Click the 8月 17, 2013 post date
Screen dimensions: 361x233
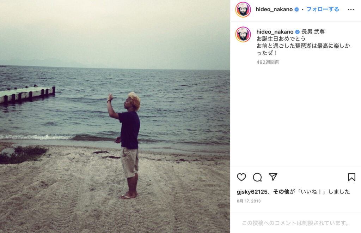point(249,201)
